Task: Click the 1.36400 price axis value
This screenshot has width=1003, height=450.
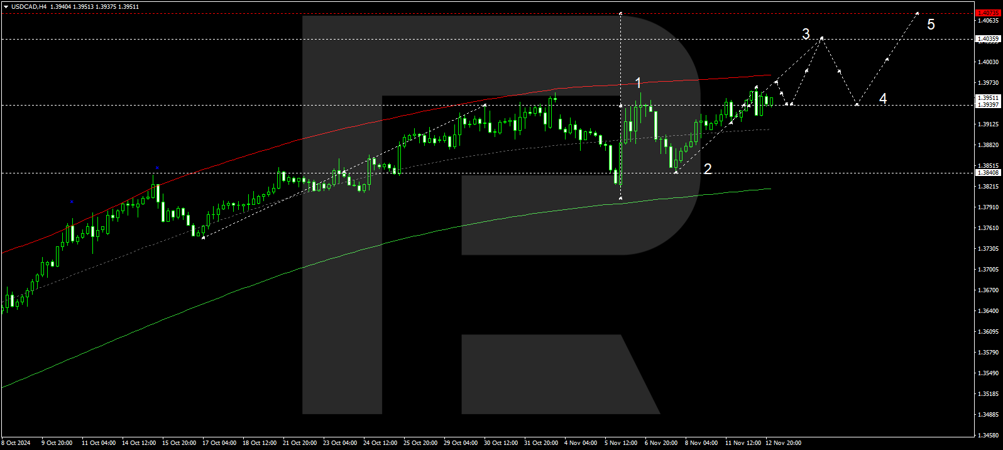Action: (989, 310)
